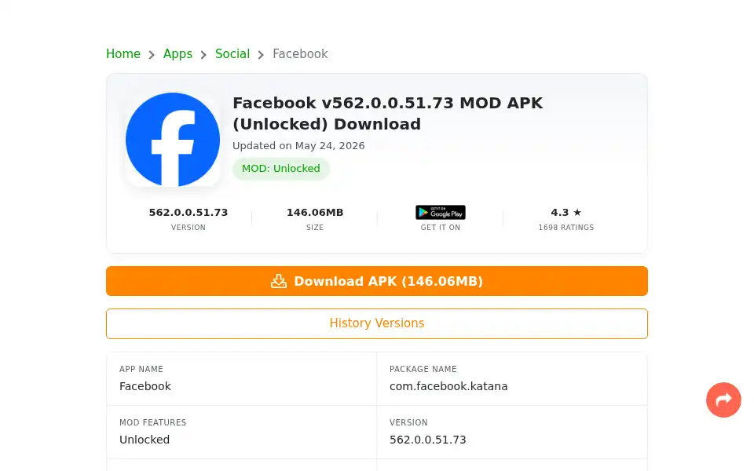The image size is (754, 471).
Task: Open the Social category breadcrumb
Action: pyautogui.click(x=232, y=54)
